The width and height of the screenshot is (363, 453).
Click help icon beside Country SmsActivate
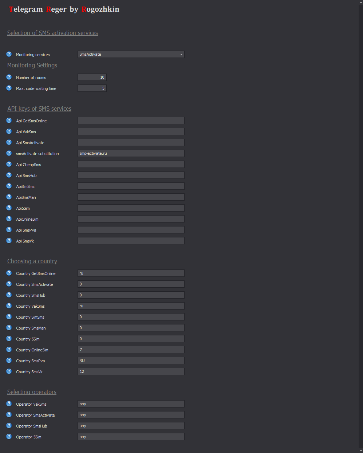tap(9, 284)
